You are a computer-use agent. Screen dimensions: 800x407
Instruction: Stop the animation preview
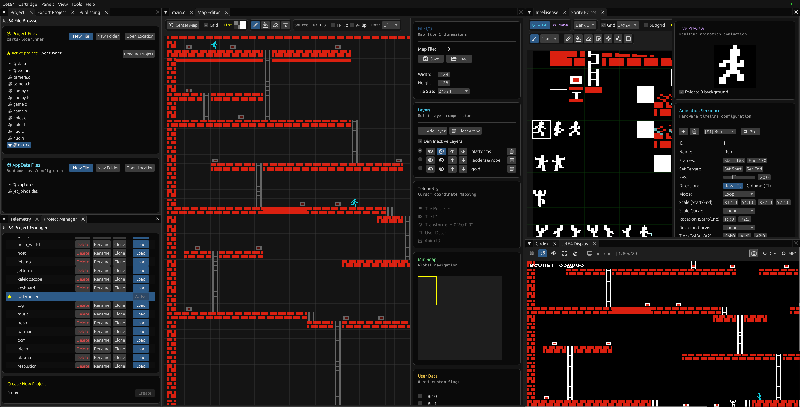(x=750, y=131)
